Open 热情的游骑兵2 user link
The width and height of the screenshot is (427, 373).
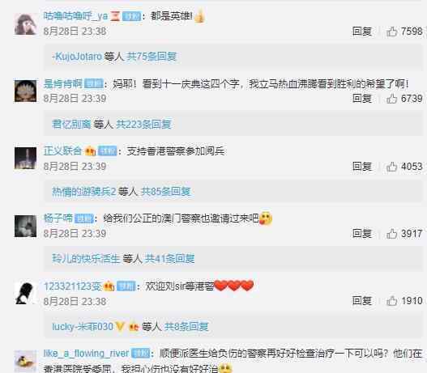[x=84, y=192]
